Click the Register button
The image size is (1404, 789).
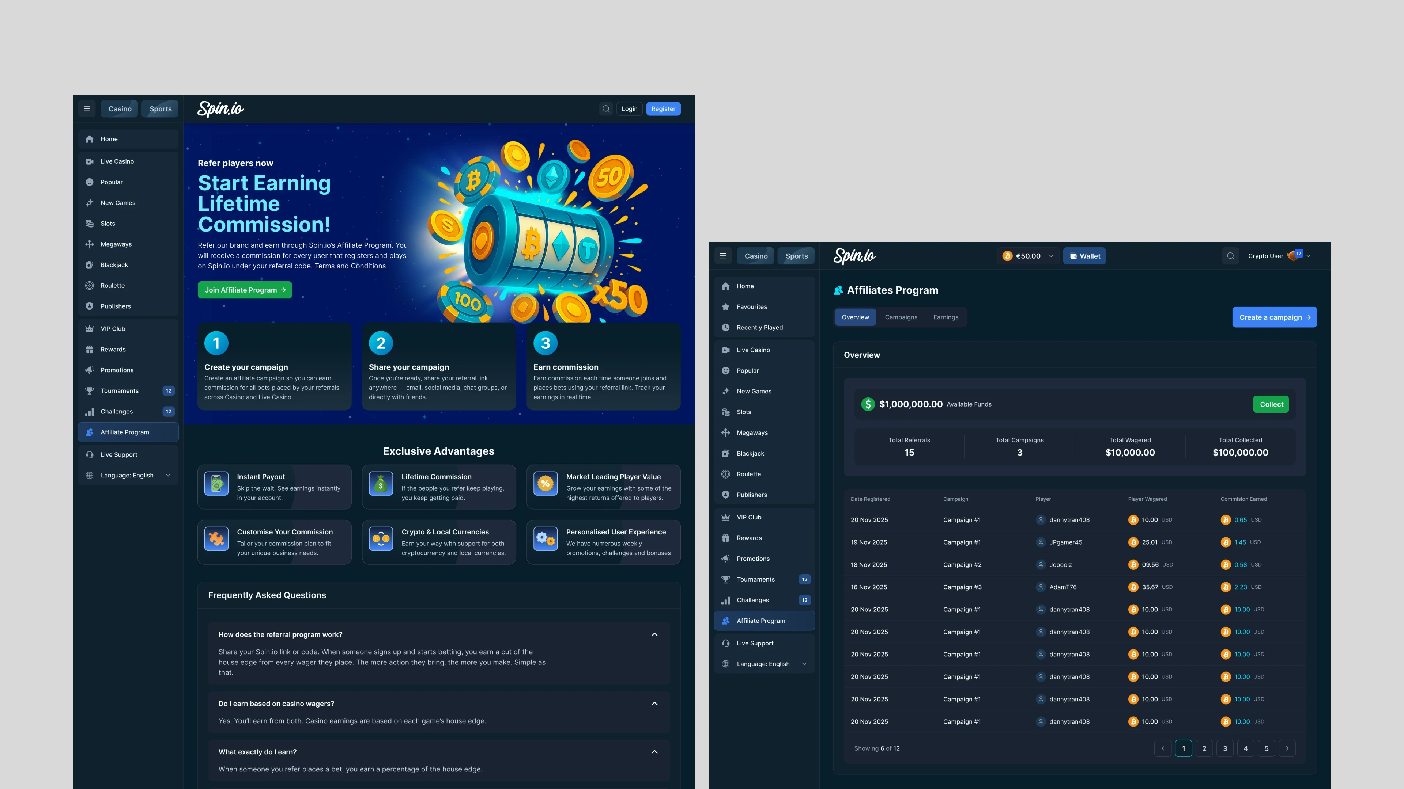point(663,109)
